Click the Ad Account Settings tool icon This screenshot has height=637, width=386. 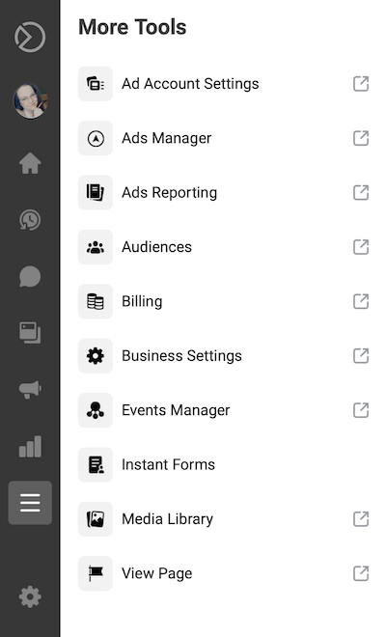point(96,84)
